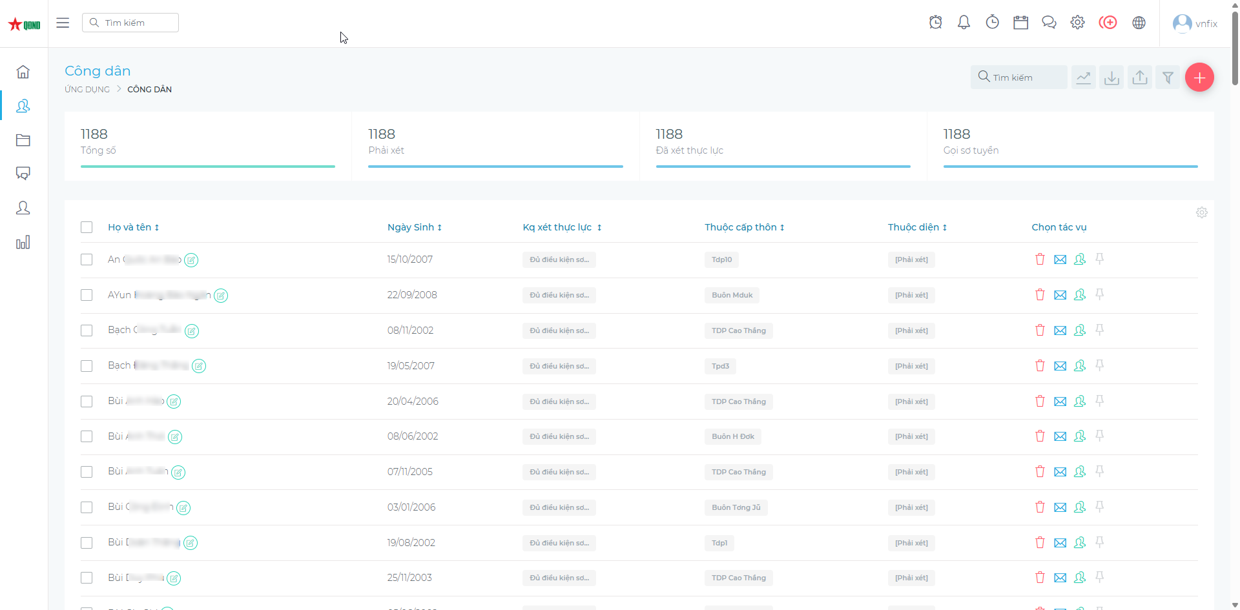Click the QĐND star logo
This screenshot has height=610, width=1240.
click(x=24, y=25)
